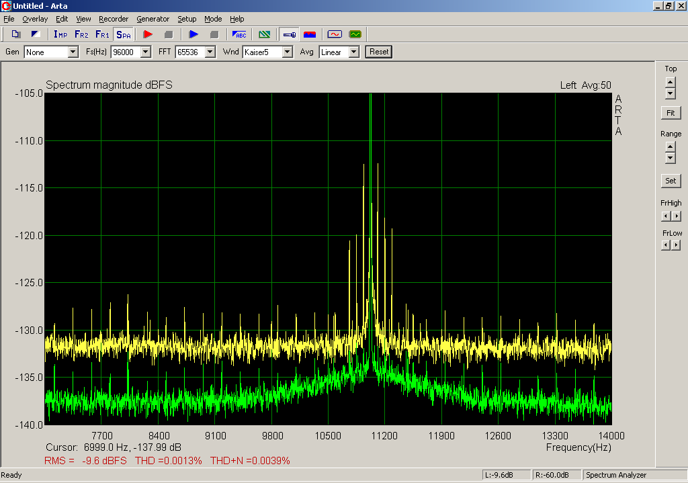
Task: Click the RMS = -9.6 dBFS readout
Action: coord(85,461)
